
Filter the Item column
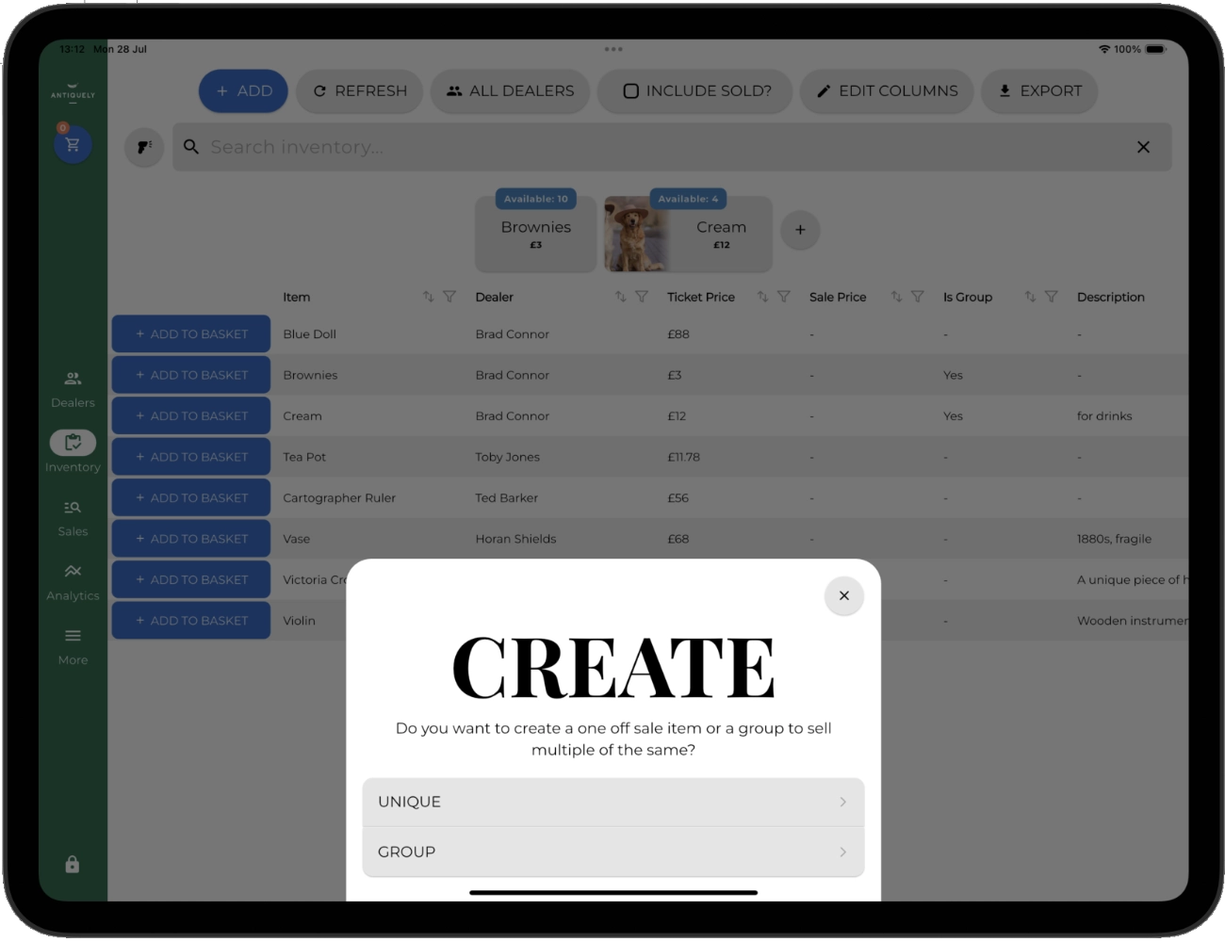tap(449, 297)
